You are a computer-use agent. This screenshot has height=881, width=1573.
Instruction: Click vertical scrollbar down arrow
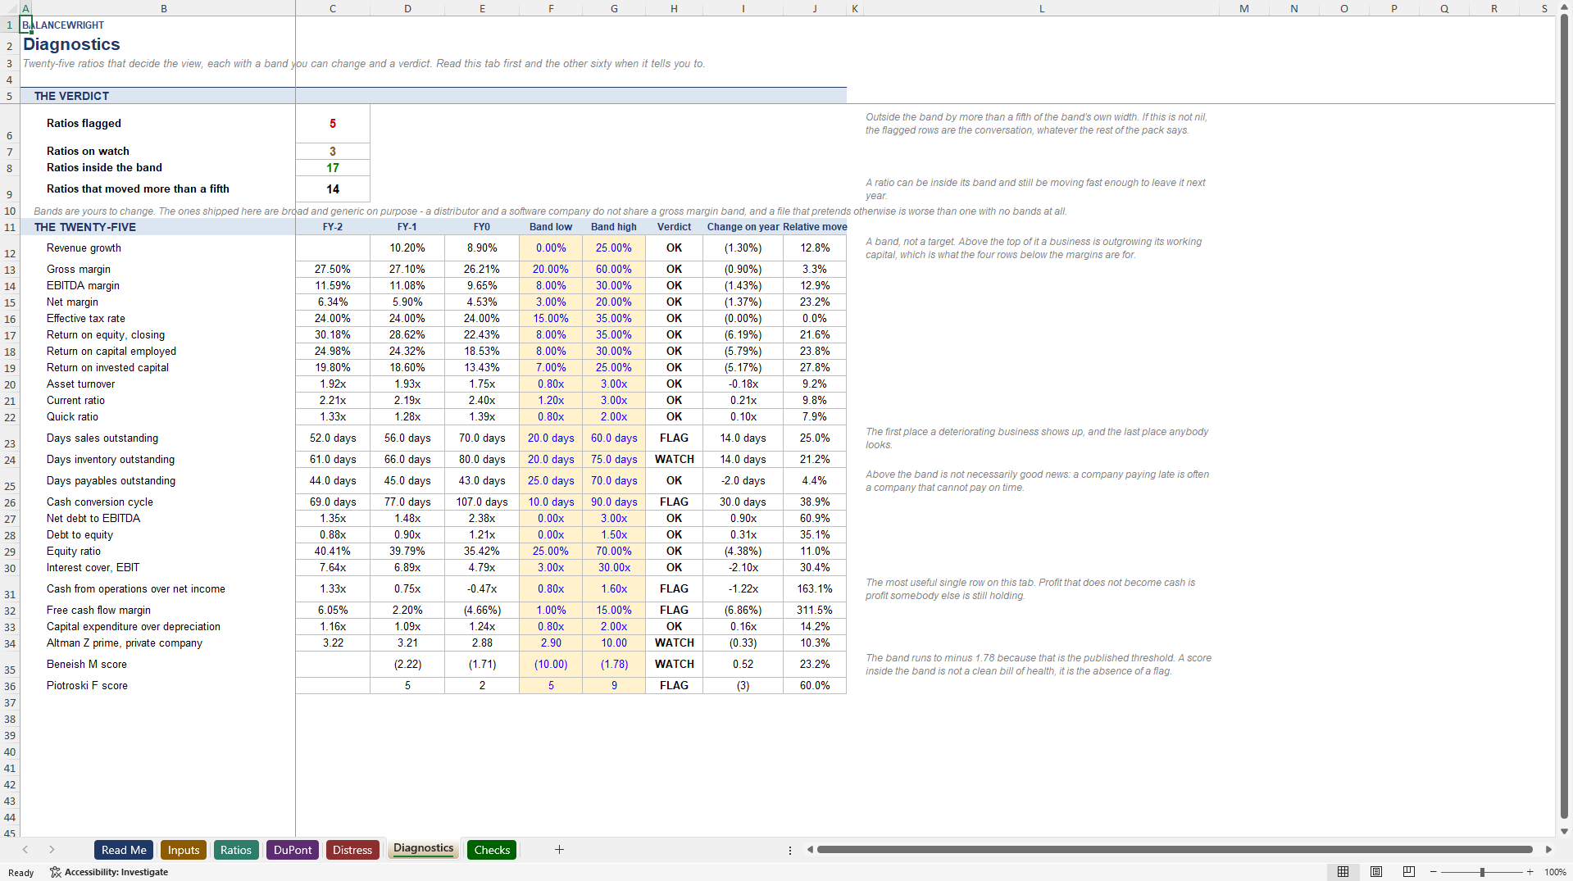point(1564,831)
